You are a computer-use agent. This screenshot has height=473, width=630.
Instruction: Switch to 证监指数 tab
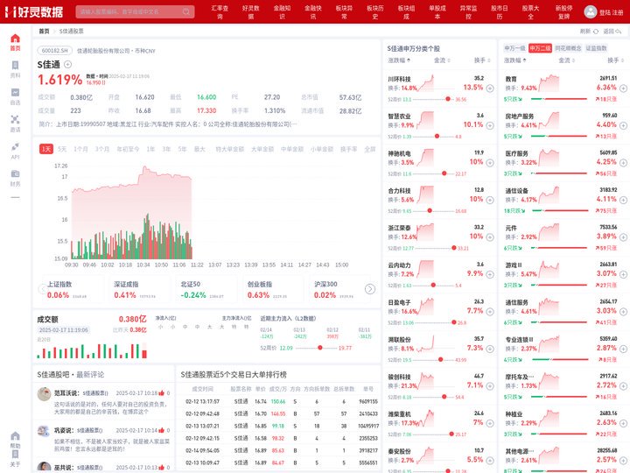click(x=596, y=48)
